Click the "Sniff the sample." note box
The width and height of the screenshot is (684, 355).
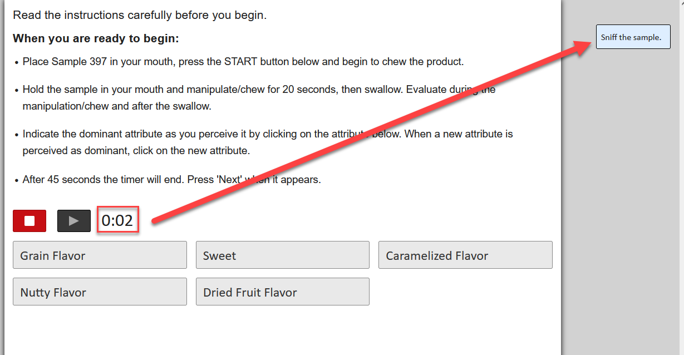coord(633,37)
